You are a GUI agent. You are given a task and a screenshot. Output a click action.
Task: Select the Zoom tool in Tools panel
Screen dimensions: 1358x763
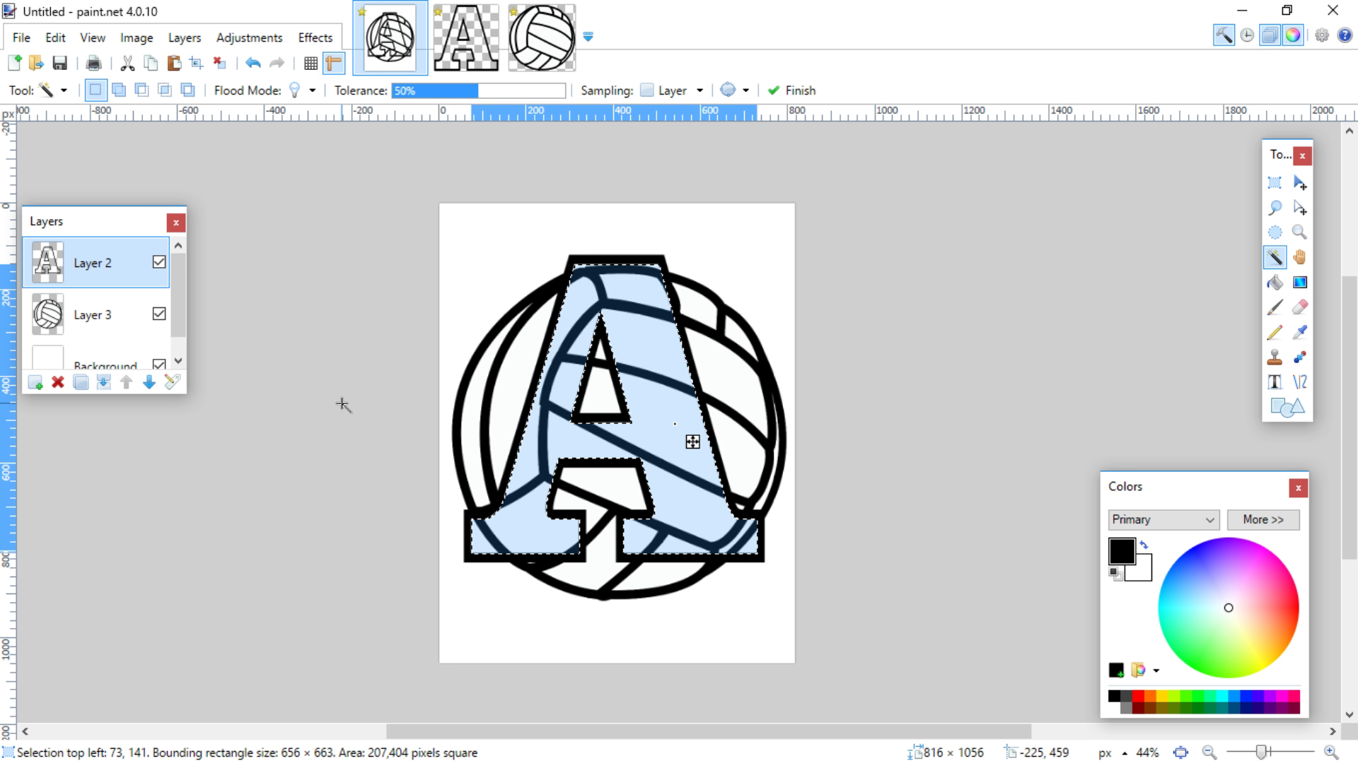pyautogui.click(x=1300, y=232)
